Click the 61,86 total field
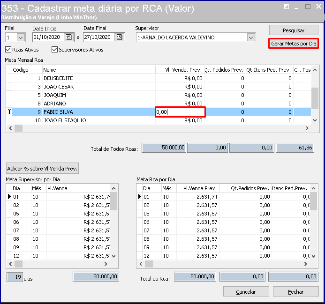This screenshot has width=325, height=304. click(x=295, y=148)
